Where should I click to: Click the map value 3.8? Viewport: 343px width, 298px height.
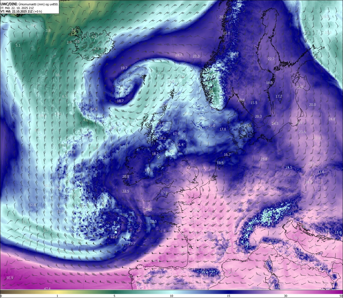click(x=48, y=31)
